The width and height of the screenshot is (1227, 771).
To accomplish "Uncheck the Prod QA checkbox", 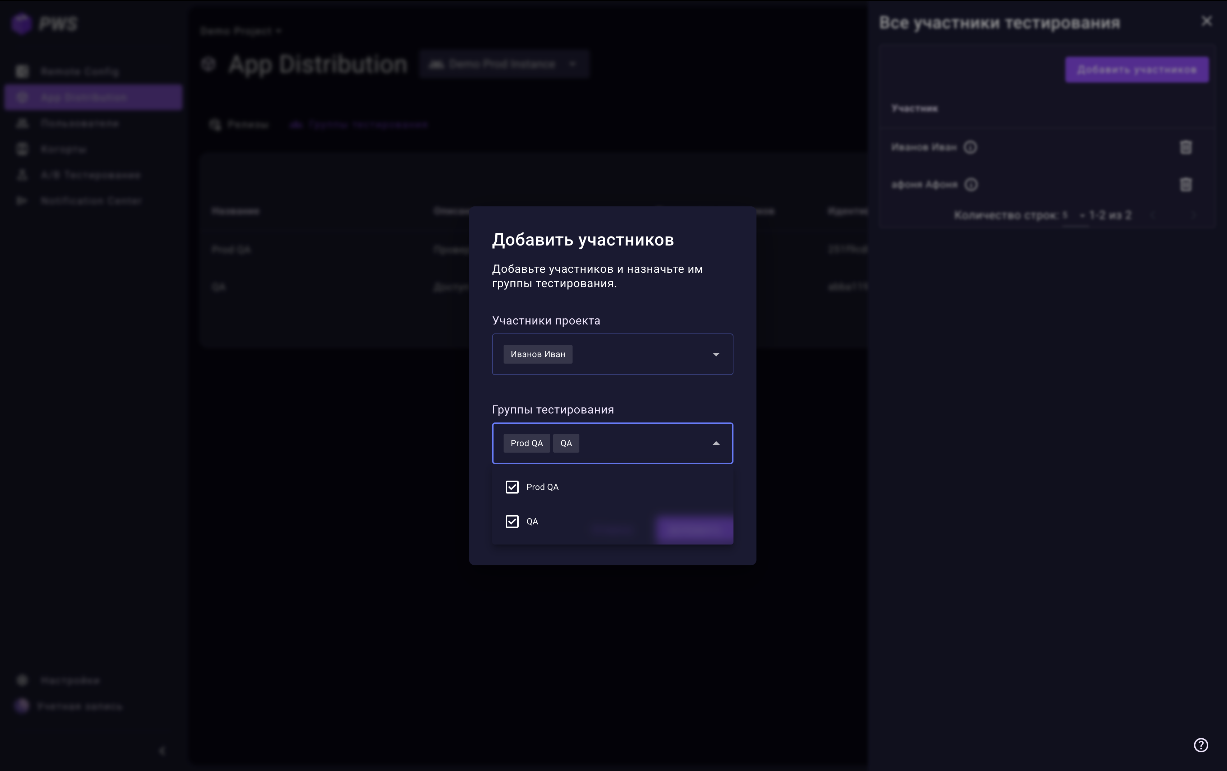I will tap(511, 487).
